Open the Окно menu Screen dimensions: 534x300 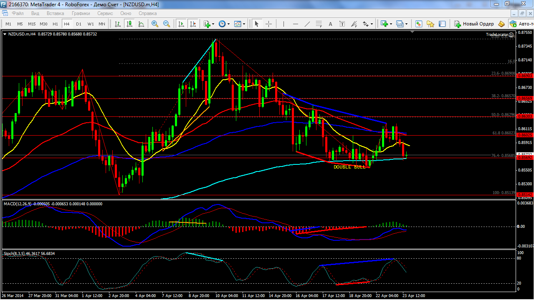pyautogui.click(x=126, y=13)
